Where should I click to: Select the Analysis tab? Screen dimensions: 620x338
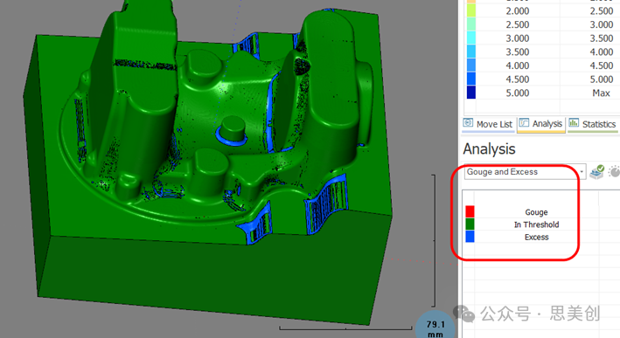[541, 124]
